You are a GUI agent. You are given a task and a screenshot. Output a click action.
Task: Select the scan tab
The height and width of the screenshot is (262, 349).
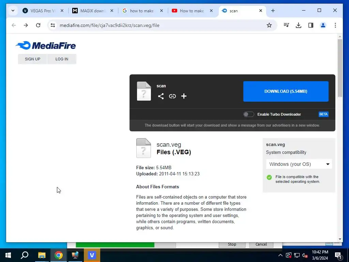click(239, 11)
